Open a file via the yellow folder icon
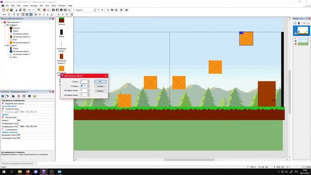Screen dimensions: 311x175 point(7,10)
